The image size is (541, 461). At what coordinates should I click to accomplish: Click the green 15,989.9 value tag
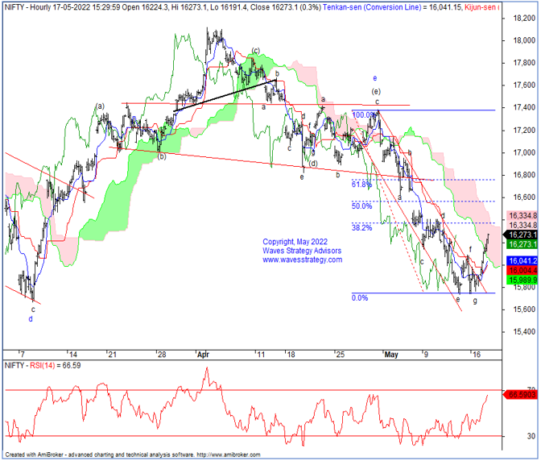522,280
